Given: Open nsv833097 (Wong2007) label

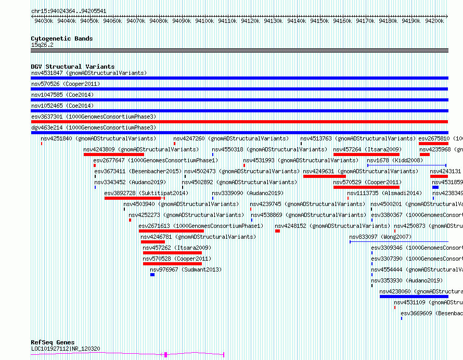Looking at the screenshot, I should click(380, 237).
